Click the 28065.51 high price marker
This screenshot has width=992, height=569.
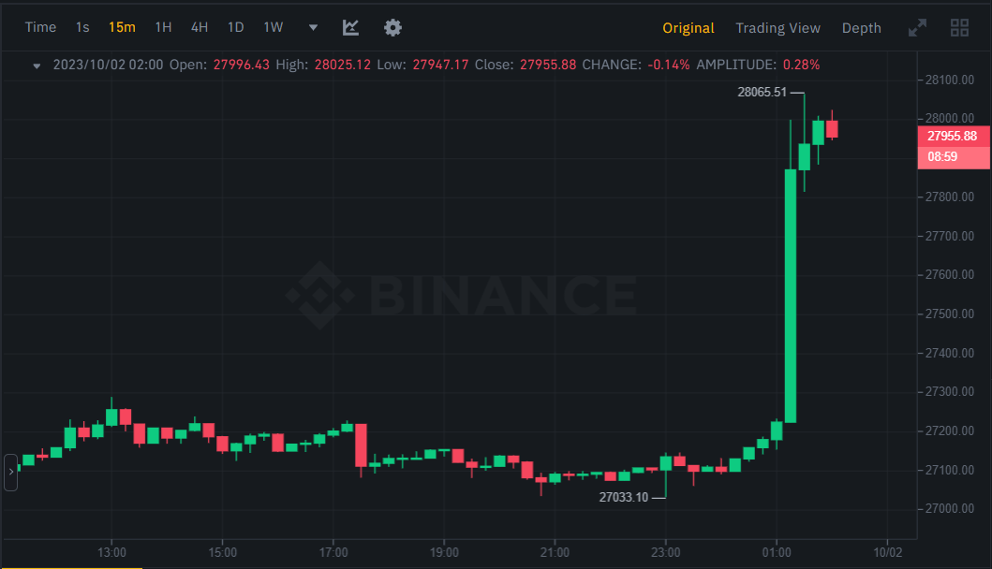click(762, 93)
